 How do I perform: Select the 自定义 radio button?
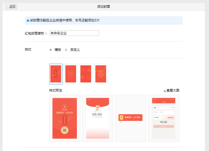pyautogui.click(x=66, y=50)
